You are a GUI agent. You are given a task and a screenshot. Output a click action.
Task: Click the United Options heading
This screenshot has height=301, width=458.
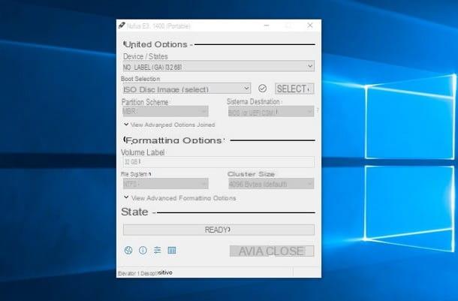(155, 44)
